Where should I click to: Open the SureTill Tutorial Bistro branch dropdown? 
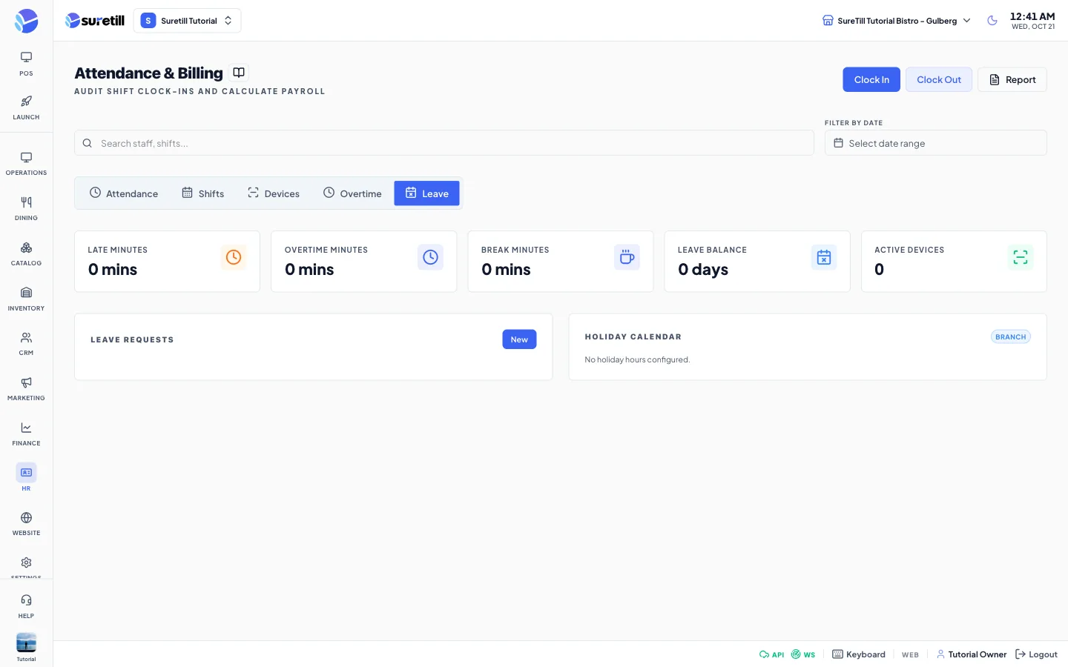pos(896,21)
